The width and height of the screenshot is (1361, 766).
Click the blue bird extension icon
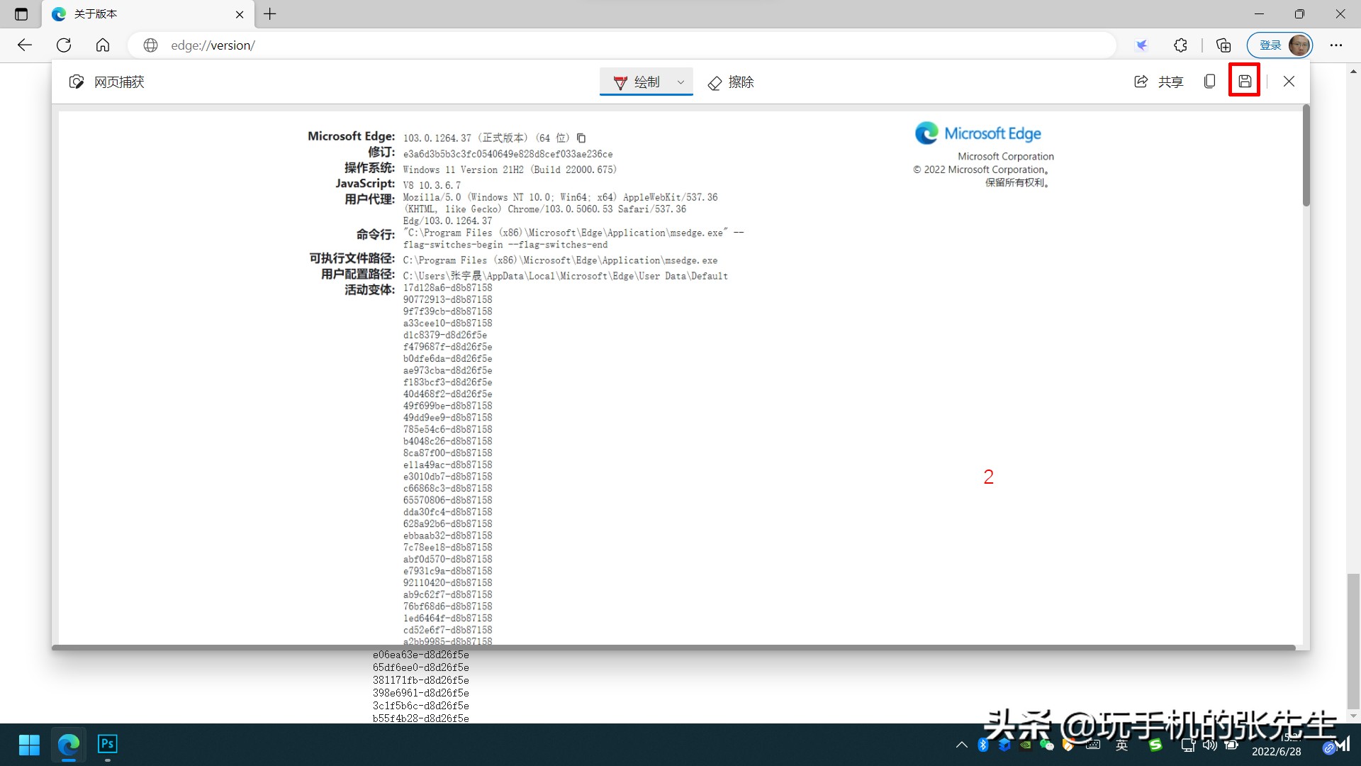1141,45
